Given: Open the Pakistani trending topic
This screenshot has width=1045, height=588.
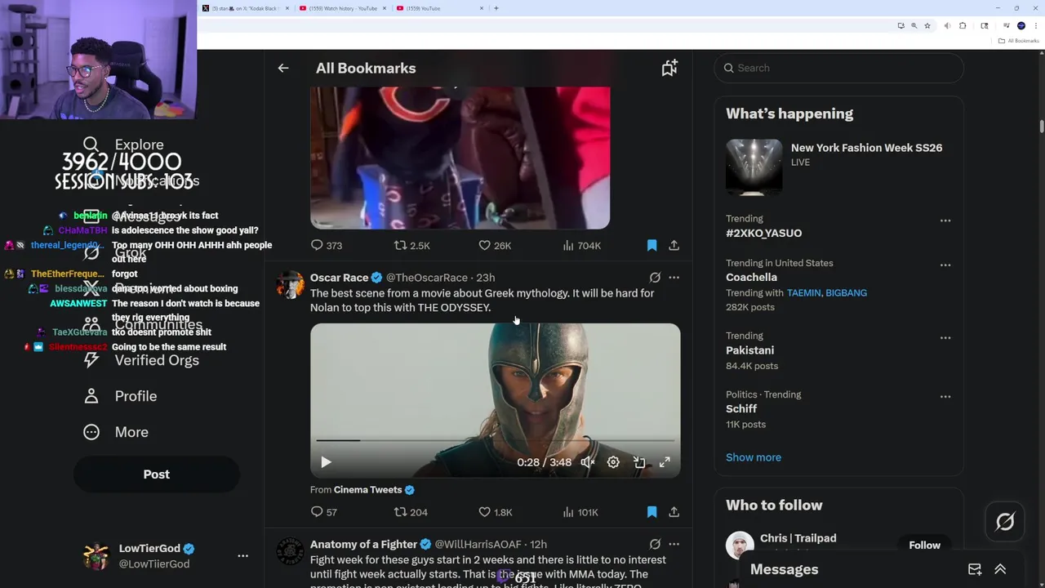Looking at the screenshot, I should [749, 350].
